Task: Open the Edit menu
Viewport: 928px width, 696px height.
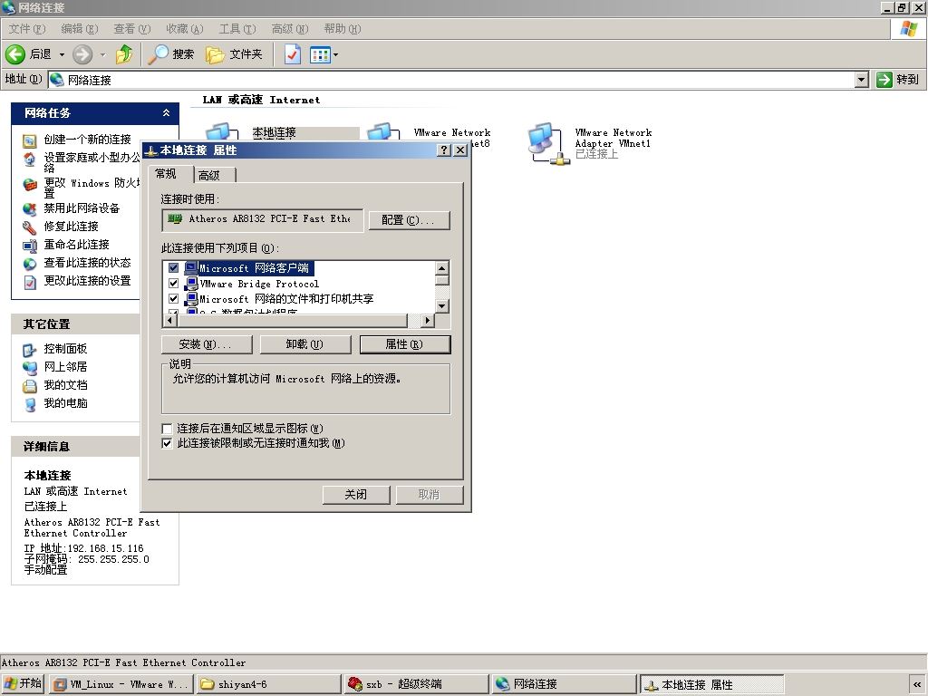Action: pos(80,28)
